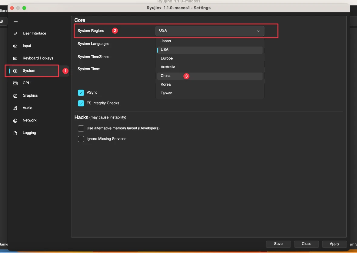Click the System TimeZone label
Screen dimensions: 357x253
pyautogui.click(x=93, y=57)
